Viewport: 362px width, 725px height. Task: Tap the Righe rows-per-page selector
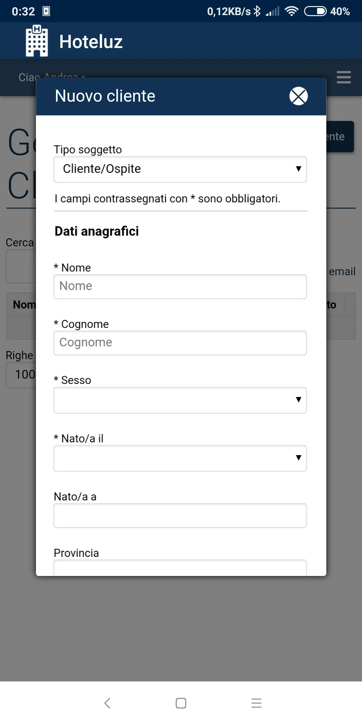click(21, 375)
